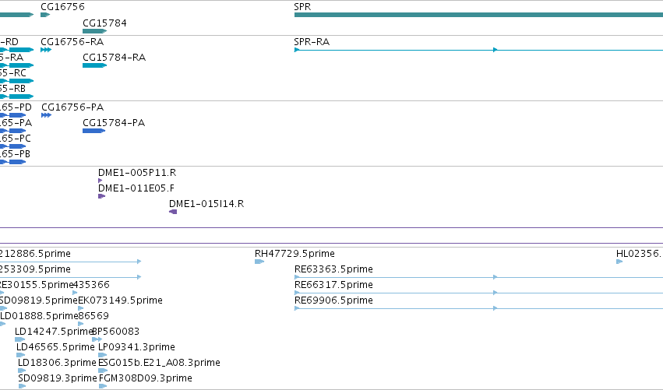
Task: Click the SPR-RA transcript label
Action: tap(312, 42)
